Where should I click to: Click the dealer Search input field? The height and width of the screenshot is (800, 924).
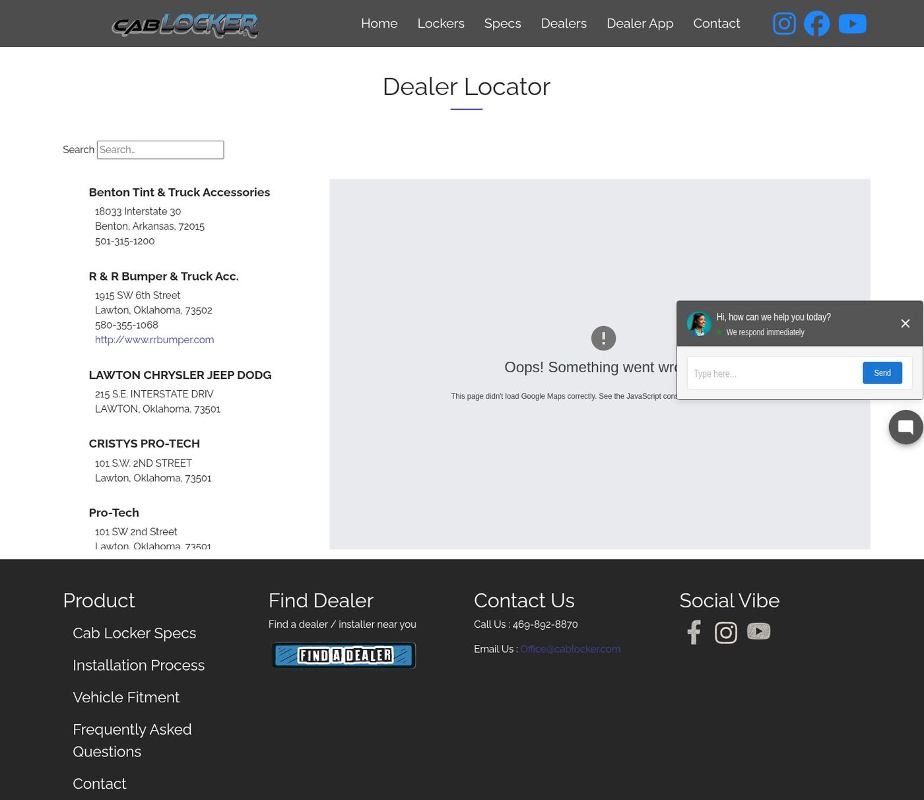[x=160, y=150]
